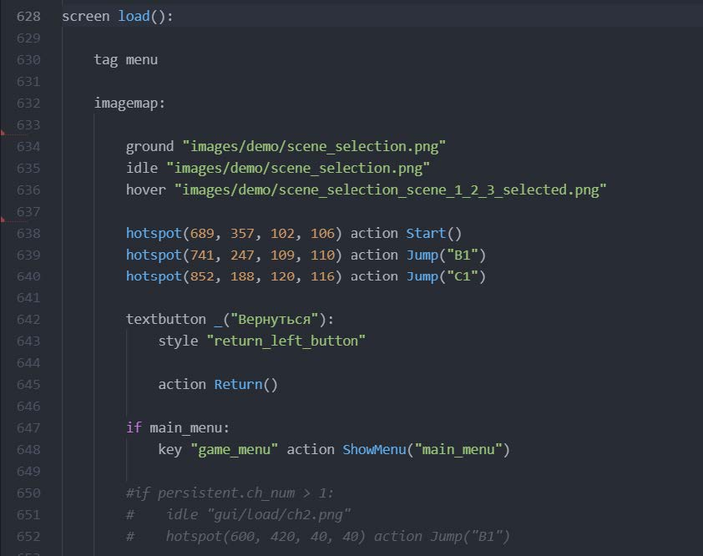Click the "textbutton" keyword

166,319
